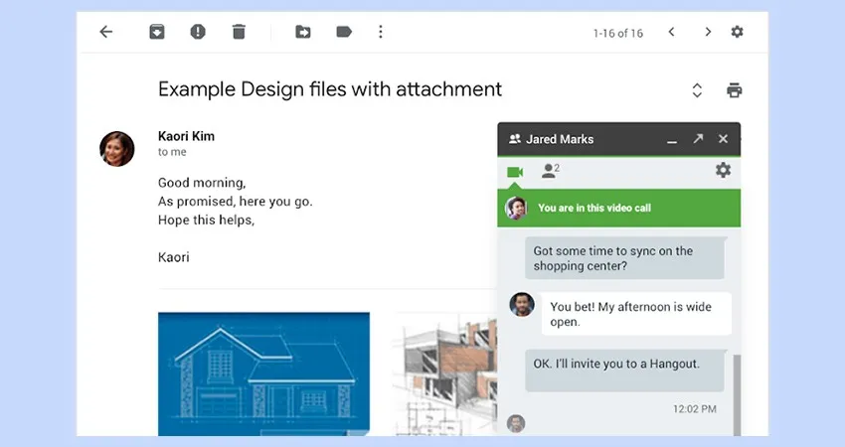
Task: Click Jared's avatar beside 'You bet!' message
Action: pos(522,305)
